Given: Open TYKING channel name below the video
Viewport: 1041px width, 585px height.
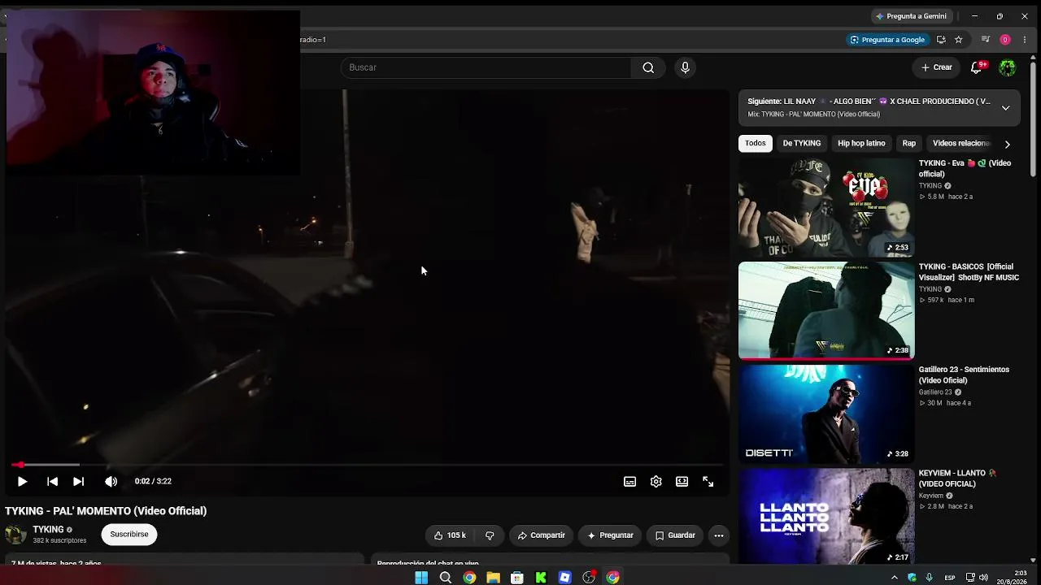Looking at the screenshot, I should (48, 530).
